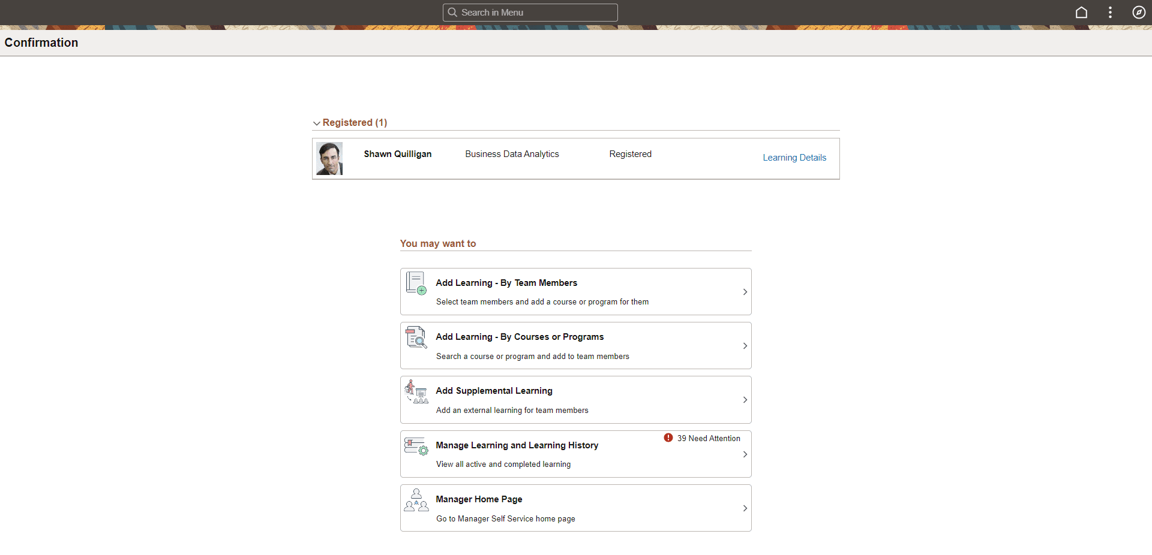The image size is (1152, 555).
Task: Open Learning Details for Shawn Quilligan
Action: click(x=794, y=157)
